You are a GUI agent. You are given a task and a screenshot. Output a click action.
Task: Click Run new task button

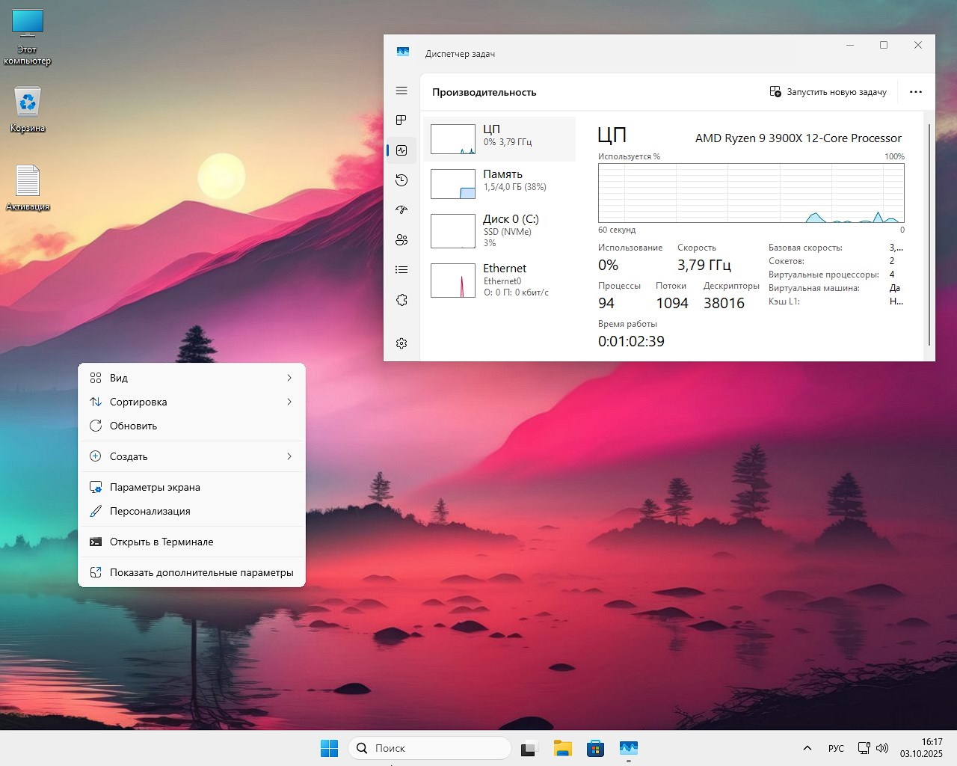828,92
